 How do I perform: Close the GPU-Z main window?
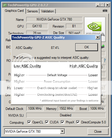point(108,5)
